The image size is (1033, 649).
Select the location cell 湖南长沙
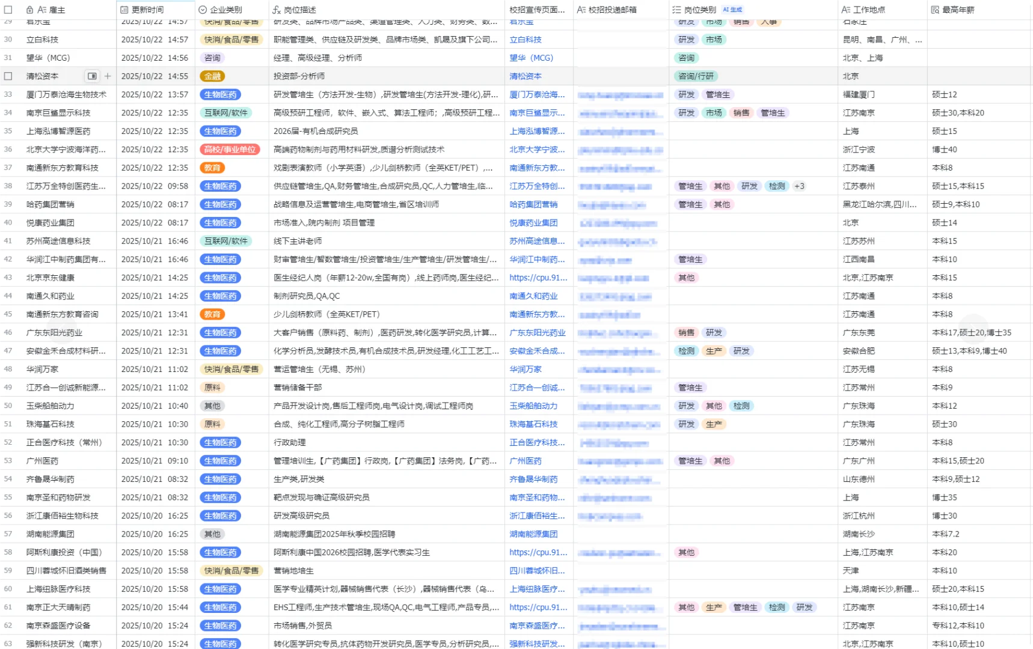click(883, 534)
